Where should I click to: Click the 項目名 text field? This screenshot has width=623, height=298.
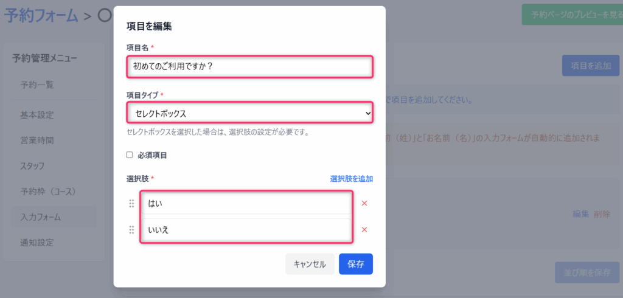point(249,66)
